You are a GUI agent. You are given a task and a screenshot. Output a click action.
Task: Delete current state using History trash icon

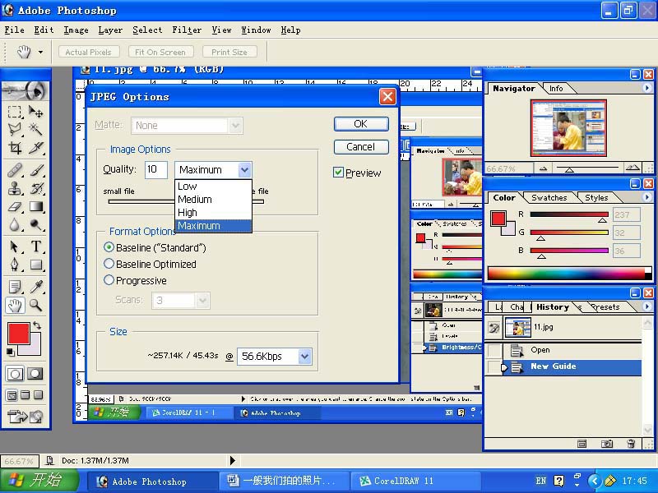(631, 444)
